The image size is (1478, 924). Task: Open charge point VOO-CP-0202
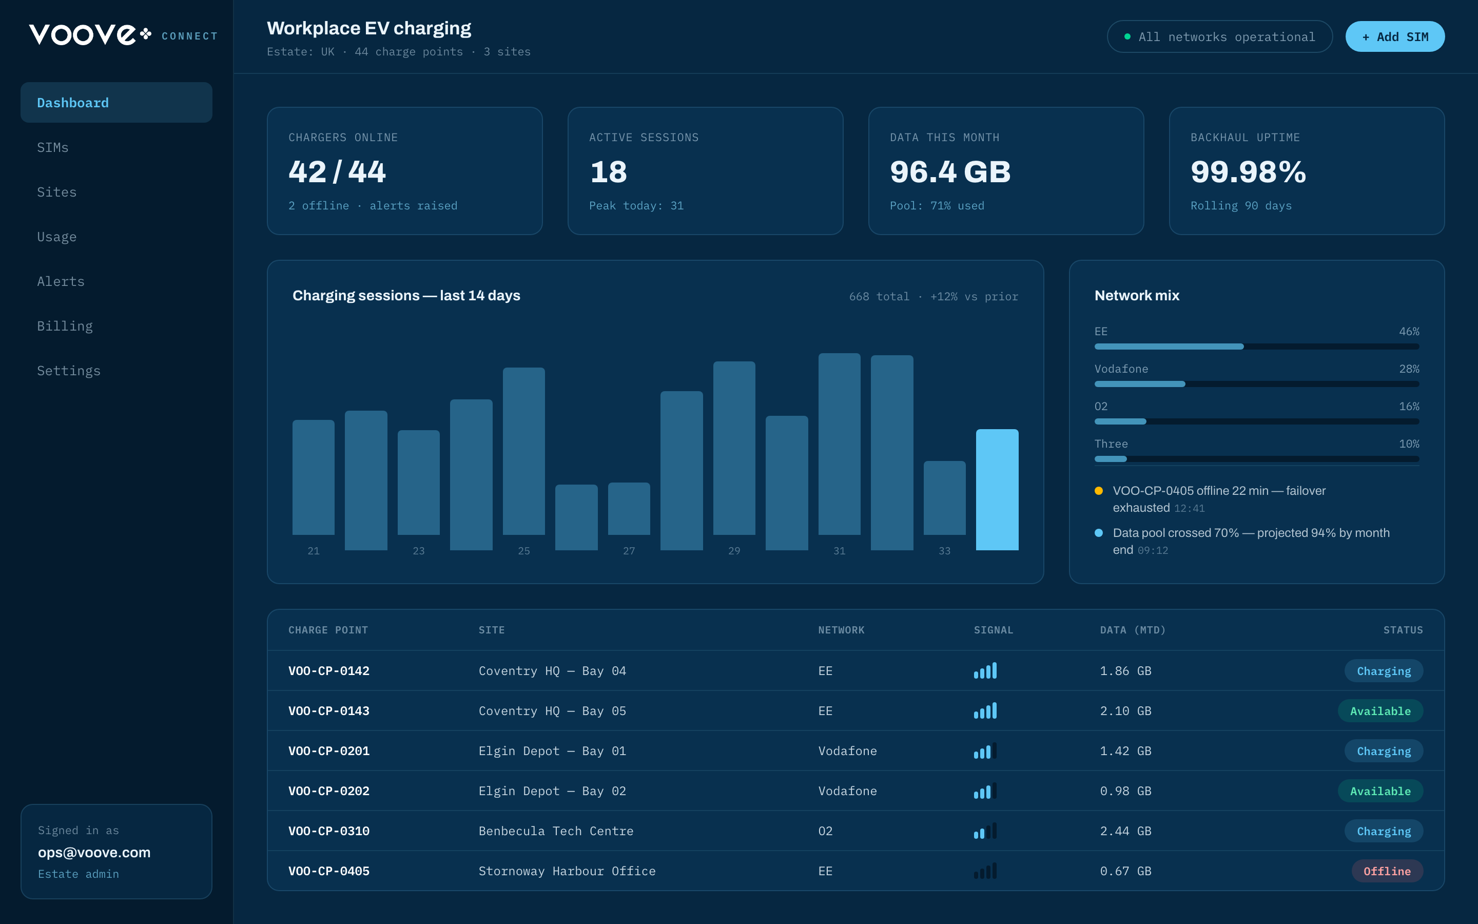point(328,791)
